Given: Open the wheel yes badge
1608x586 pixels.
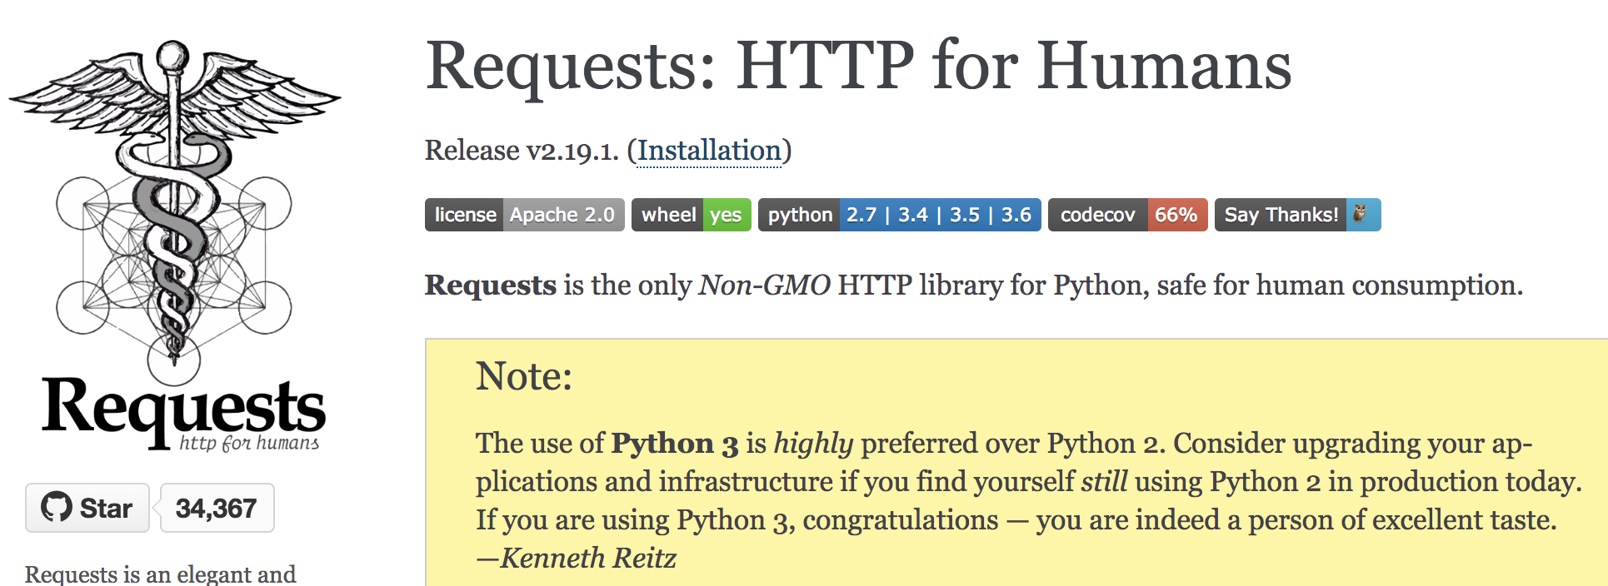Looking at the screenshot, I should click(x=691, y=215).
